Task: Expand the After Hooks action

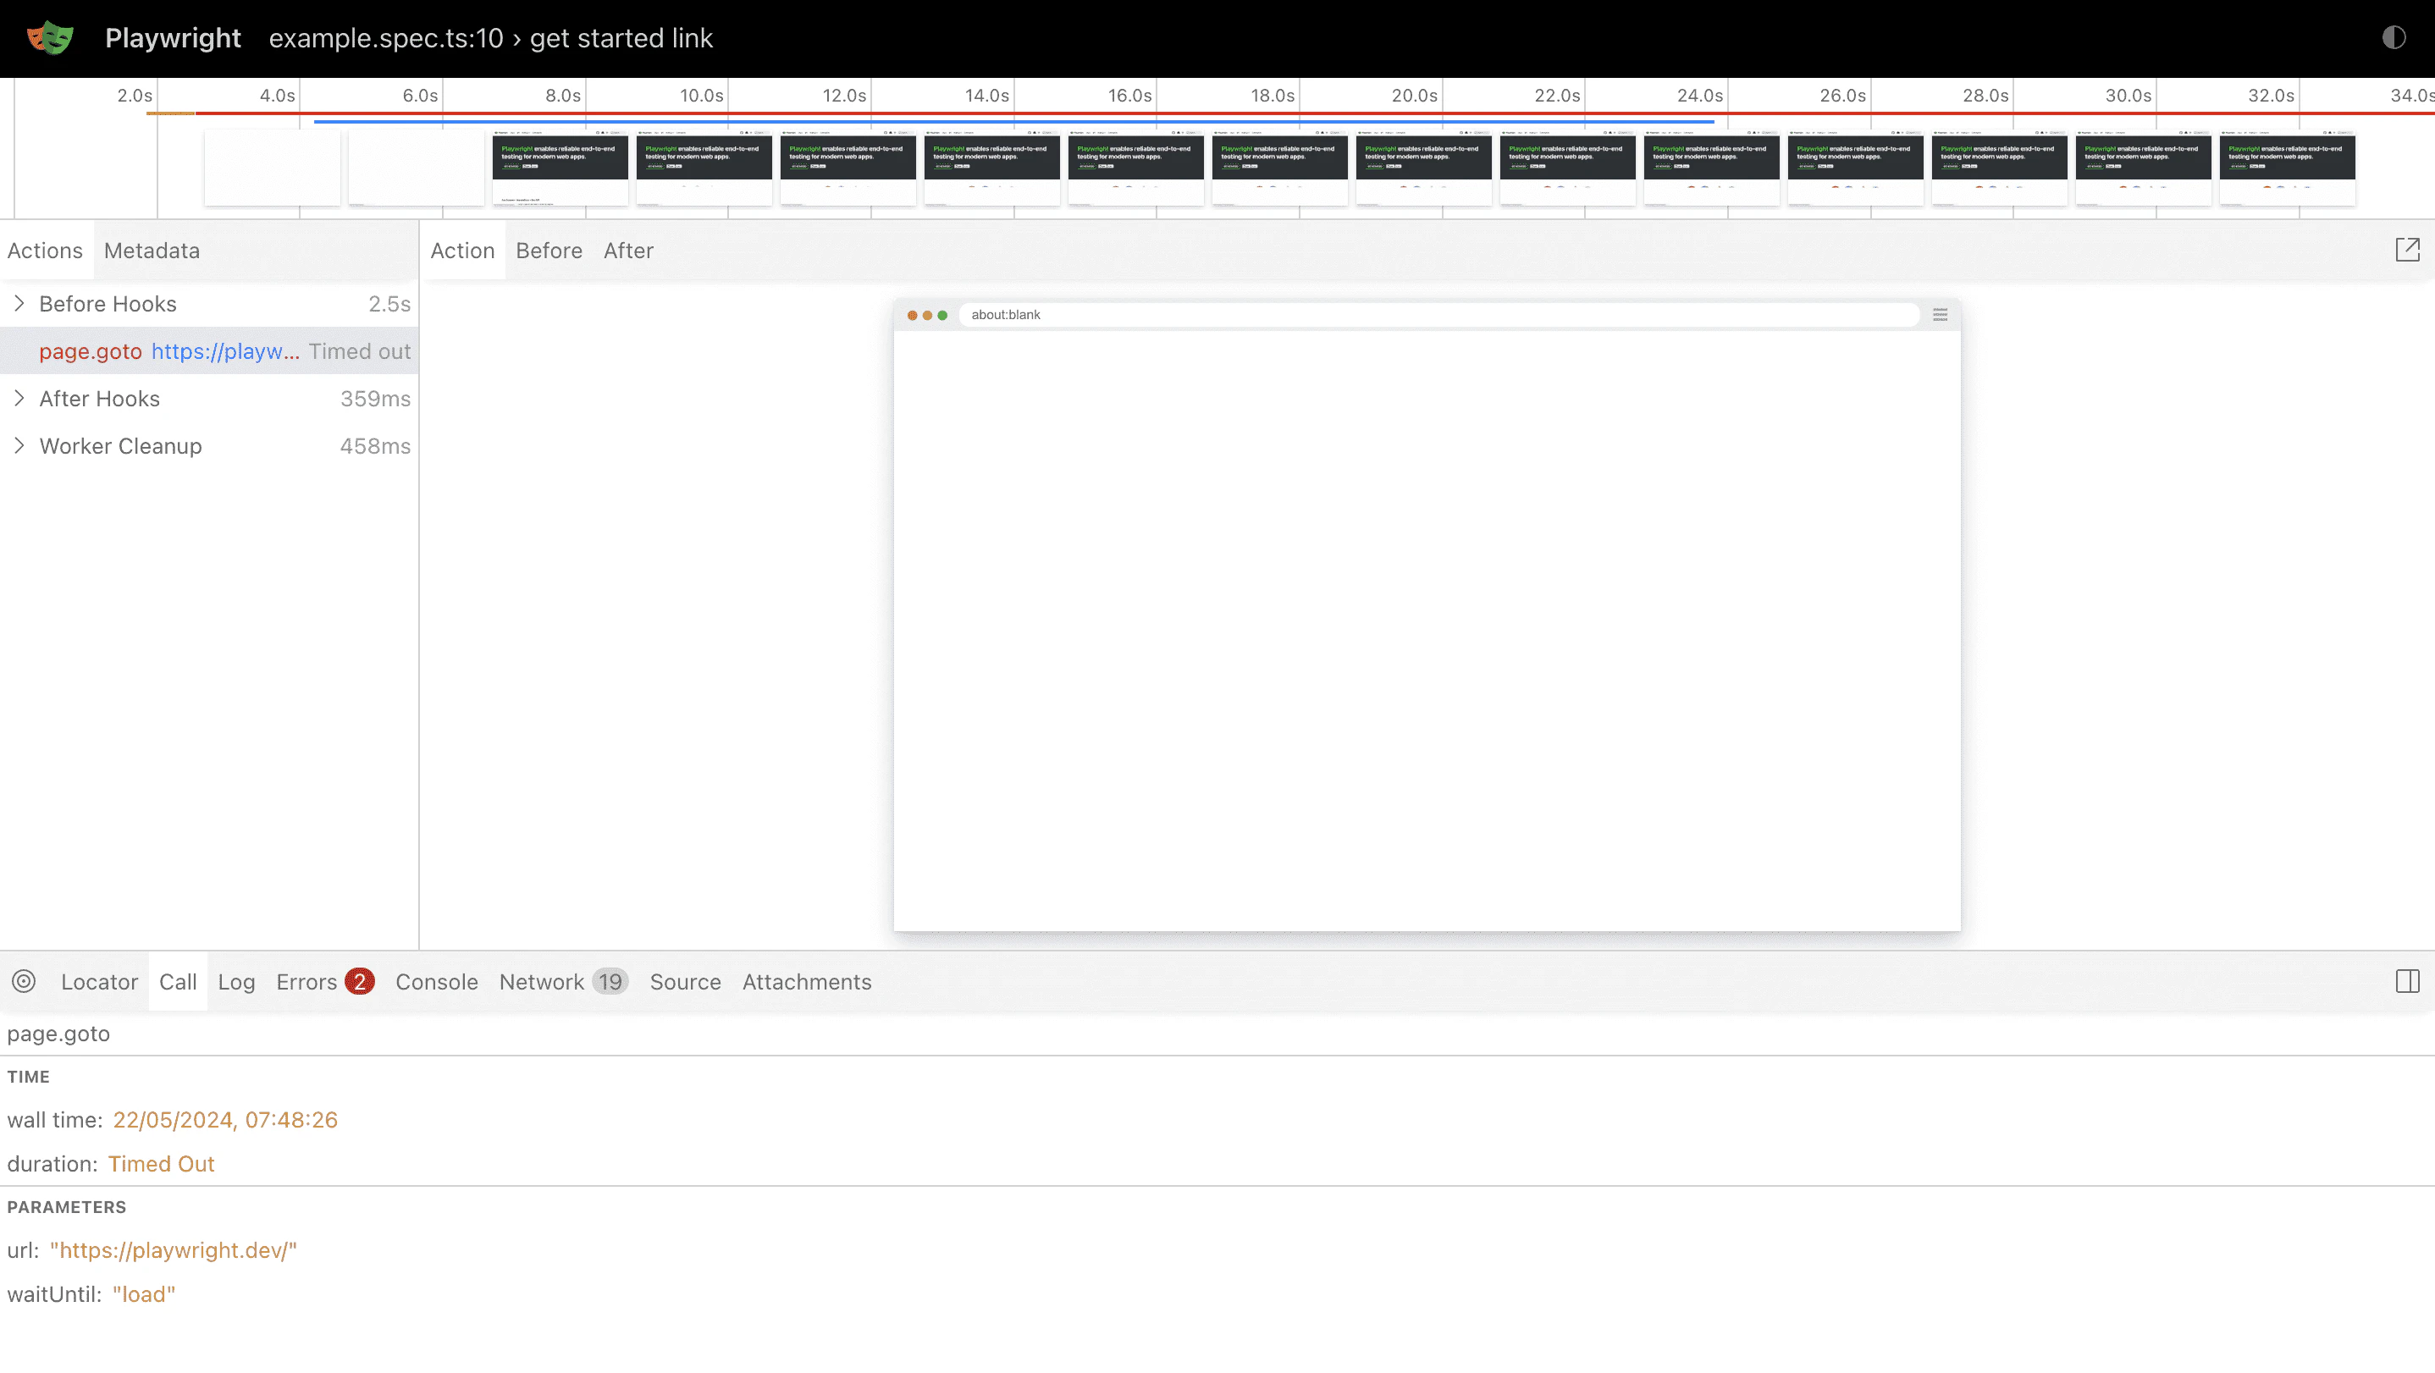Action: click(19, 398)
